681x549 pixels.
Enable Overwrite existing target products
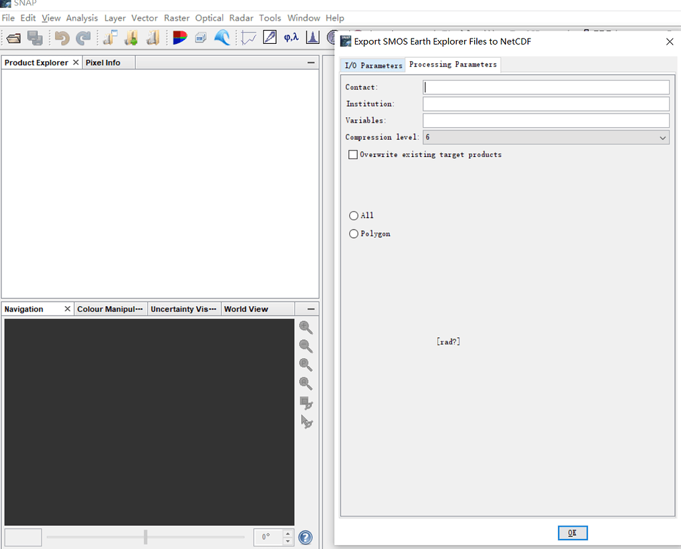pos(353,154)
